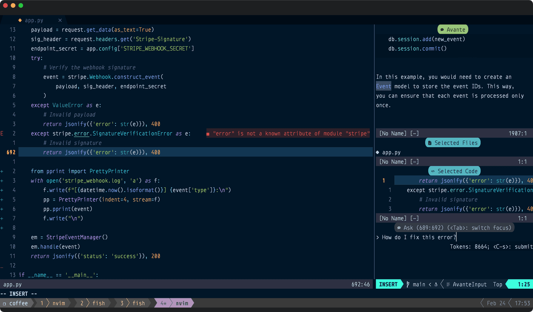Click the code brackets icon on Selected Code pill
This screenshot has width=533, height=312.
[x=433, y=171]
